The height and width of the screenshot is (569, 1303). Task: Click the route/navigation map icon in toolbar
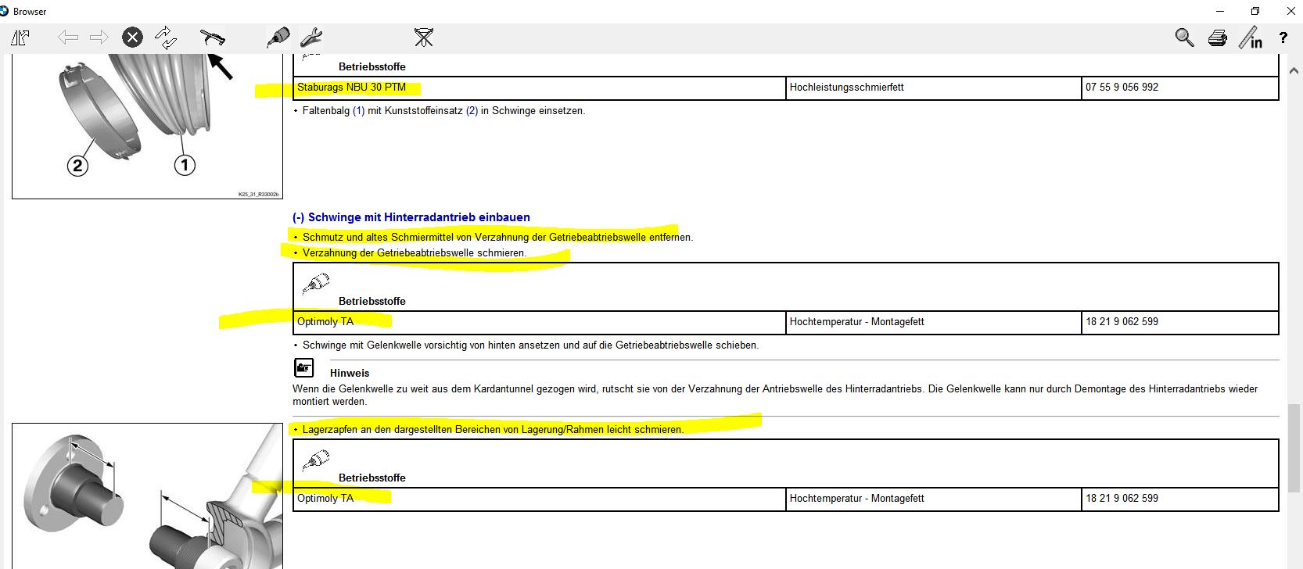tap(20, 38)
